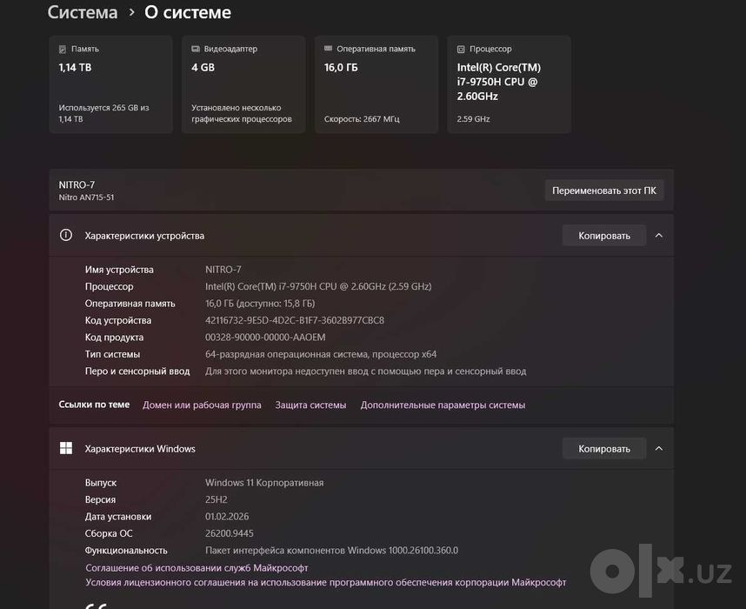746x609 pixels.
Task: Select the processor value Intel(R) Core(TM) i7-9750H
Action: [318, 286]
